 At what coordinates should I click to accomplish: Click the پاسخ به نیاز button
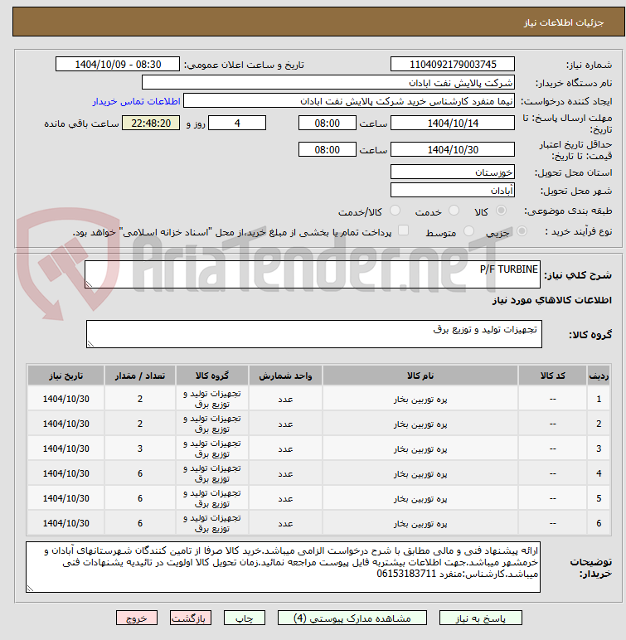point(481,618)
